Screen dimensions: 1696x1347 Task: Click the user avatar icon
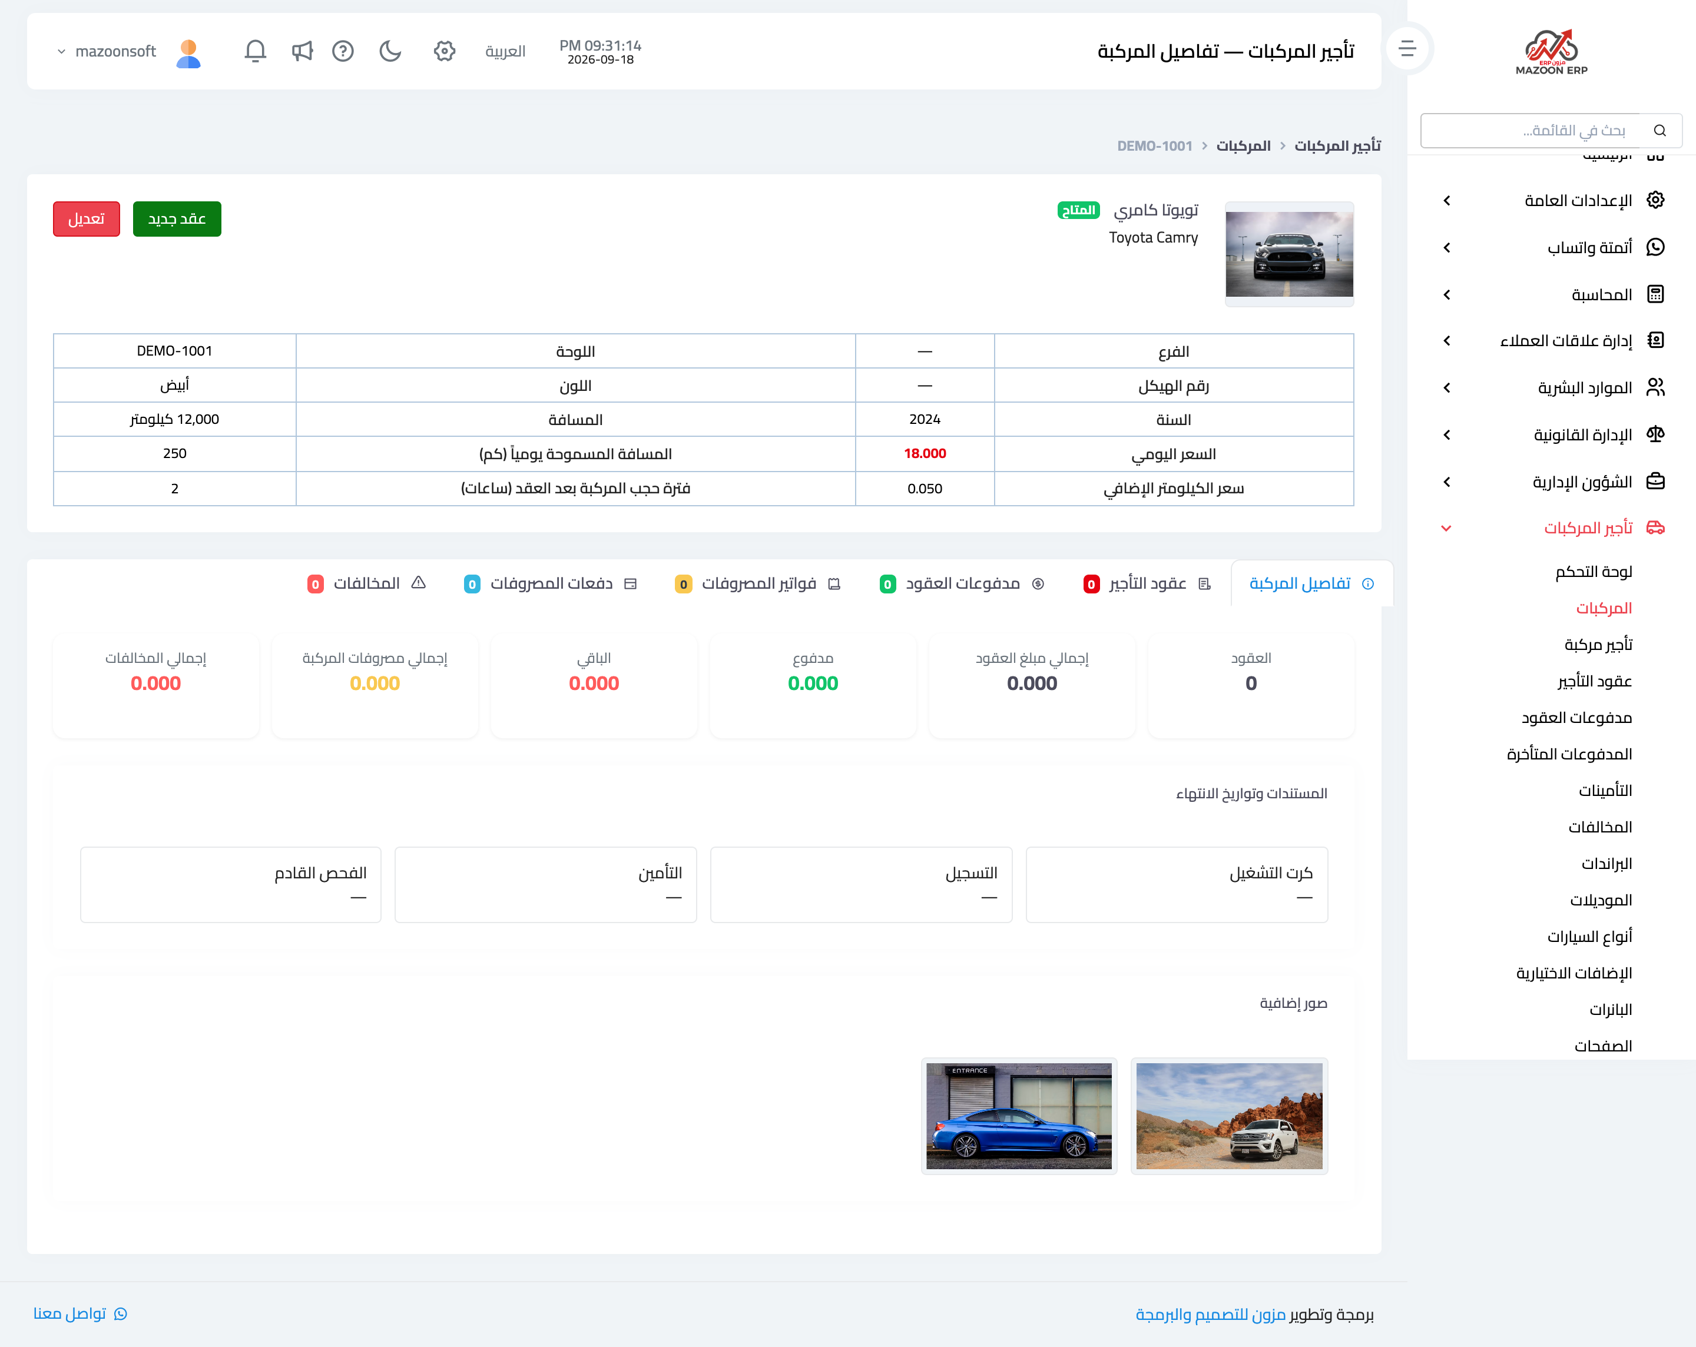point(189,52)
